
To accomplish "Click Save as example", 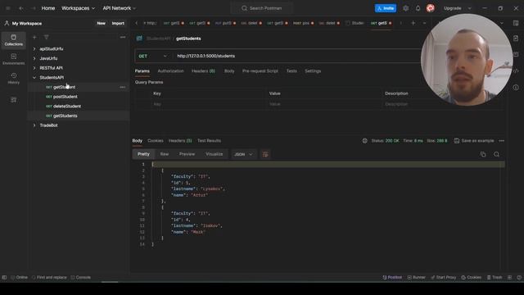I will coord(474,141).
